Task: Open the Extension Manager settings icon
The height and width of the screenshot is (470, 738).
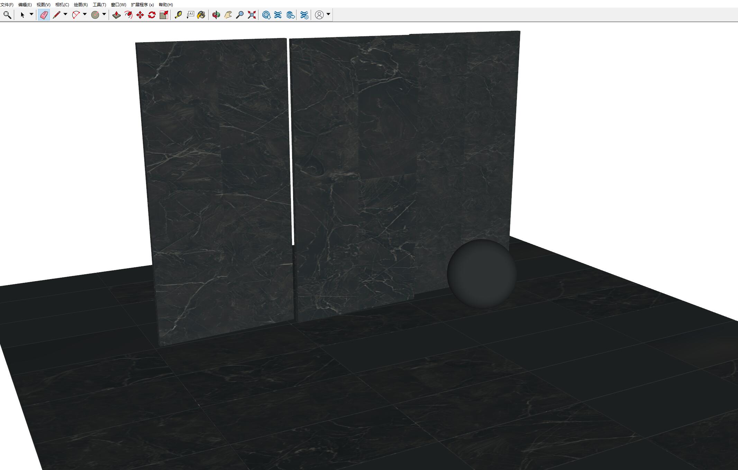Action: [304, 15]
